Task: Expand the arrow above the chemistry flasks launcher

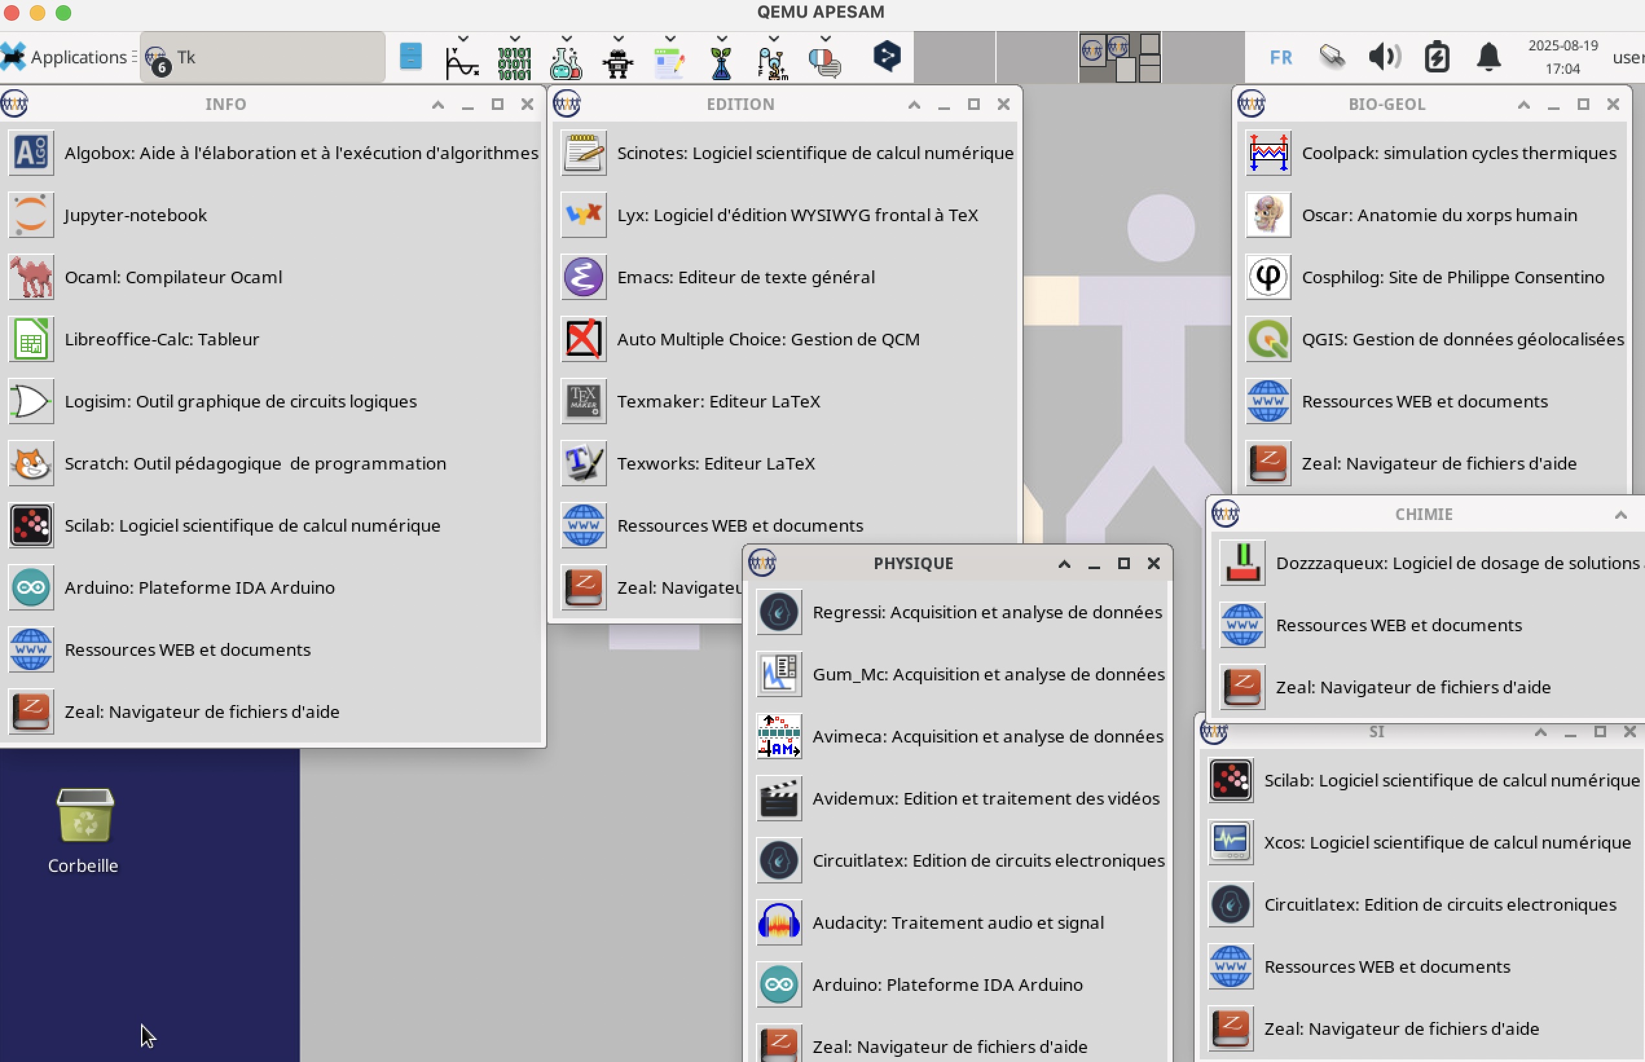Action: [x=566, y=39]
